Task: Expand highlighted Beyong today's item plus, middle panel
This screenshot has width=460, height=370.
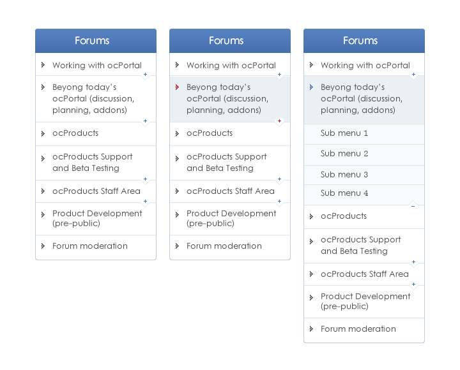Action: click(279, 121)
